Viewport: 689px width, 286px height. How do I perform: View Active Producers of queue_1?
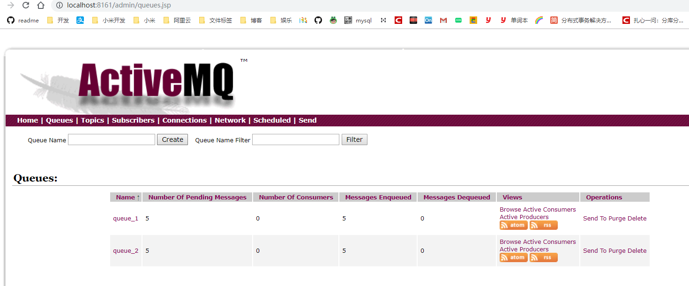click(x=524, y=217)
